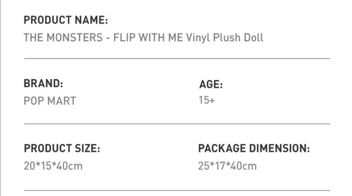
Task: Select the 25*17*40cm package value
Action: click(x=227, y=166)
